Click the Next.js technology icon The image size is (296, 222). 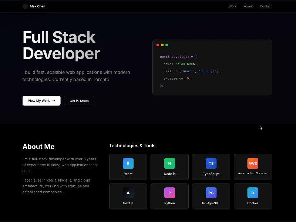tap(128, 193)
